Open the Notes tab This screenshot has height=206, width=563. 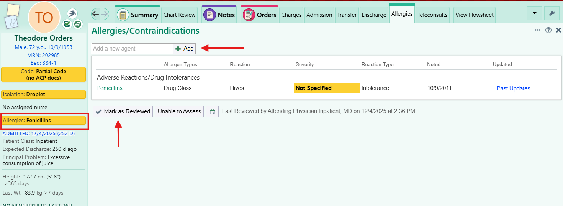click(x=219, y=15)
